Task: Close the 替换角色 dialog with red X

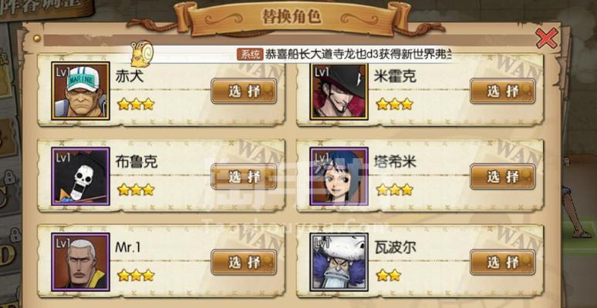Action: 547,38
